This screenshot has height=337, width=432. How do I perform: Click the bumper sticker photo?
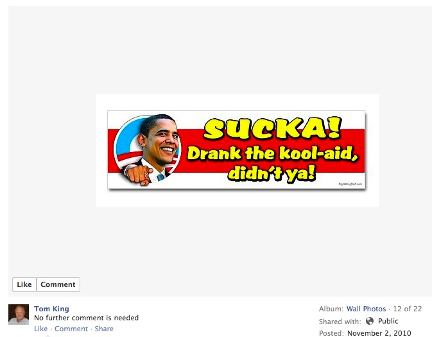(238, 150)
